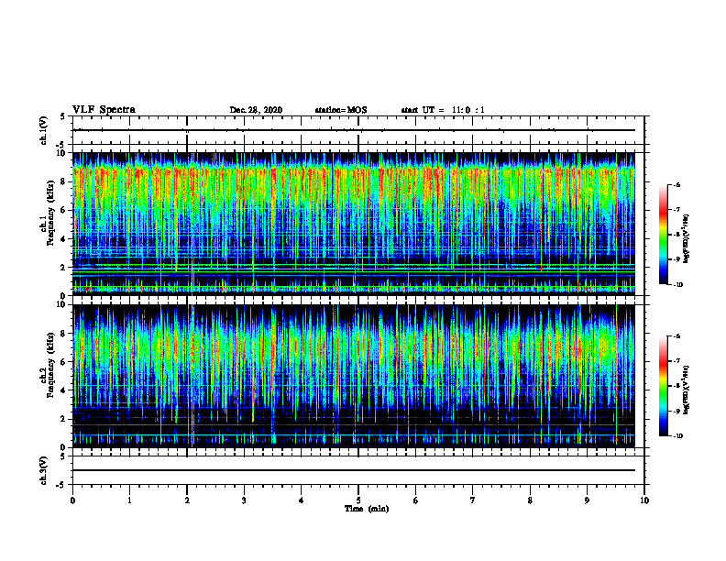Click inside the ch.2 spectrogram panel
726x561 pixels.
coord(354,376)
